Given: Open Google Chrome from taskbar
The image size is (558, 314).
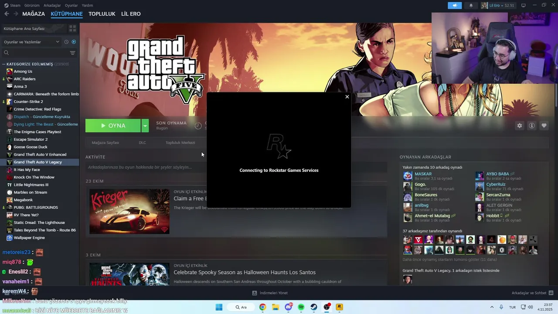Looking at the screenshot, I should coord(262,307).
